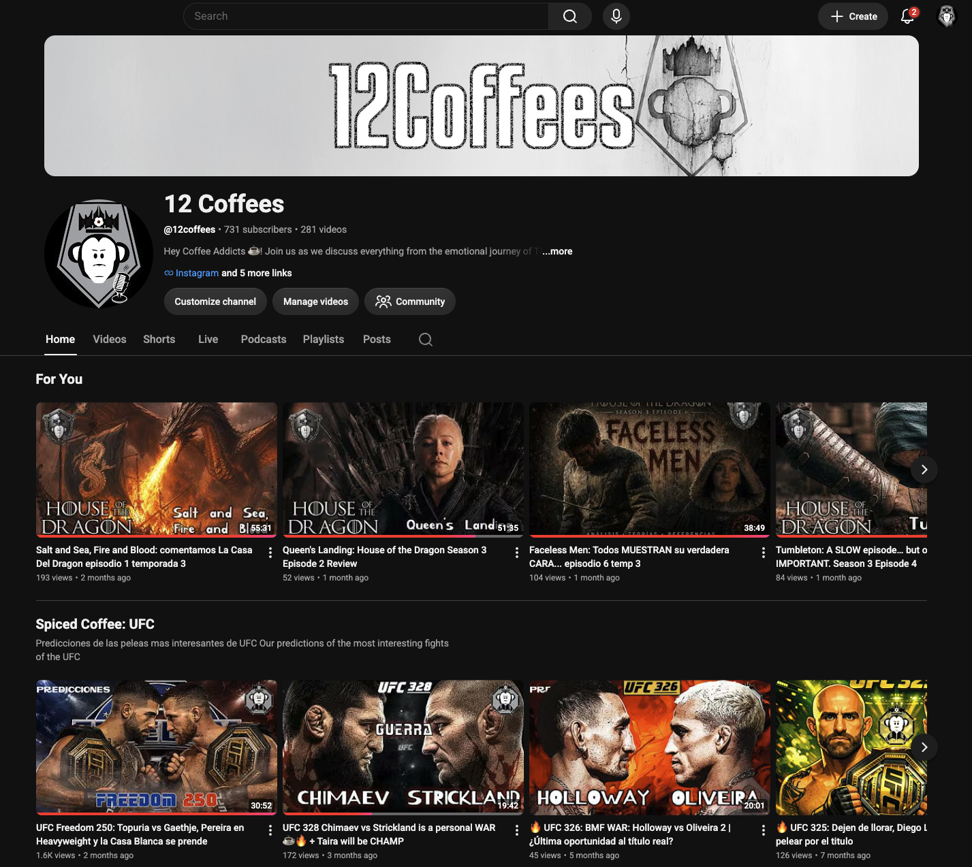Click Customize channel
Image resolution: width=972 pixels, height=867 pixels.
215,301
